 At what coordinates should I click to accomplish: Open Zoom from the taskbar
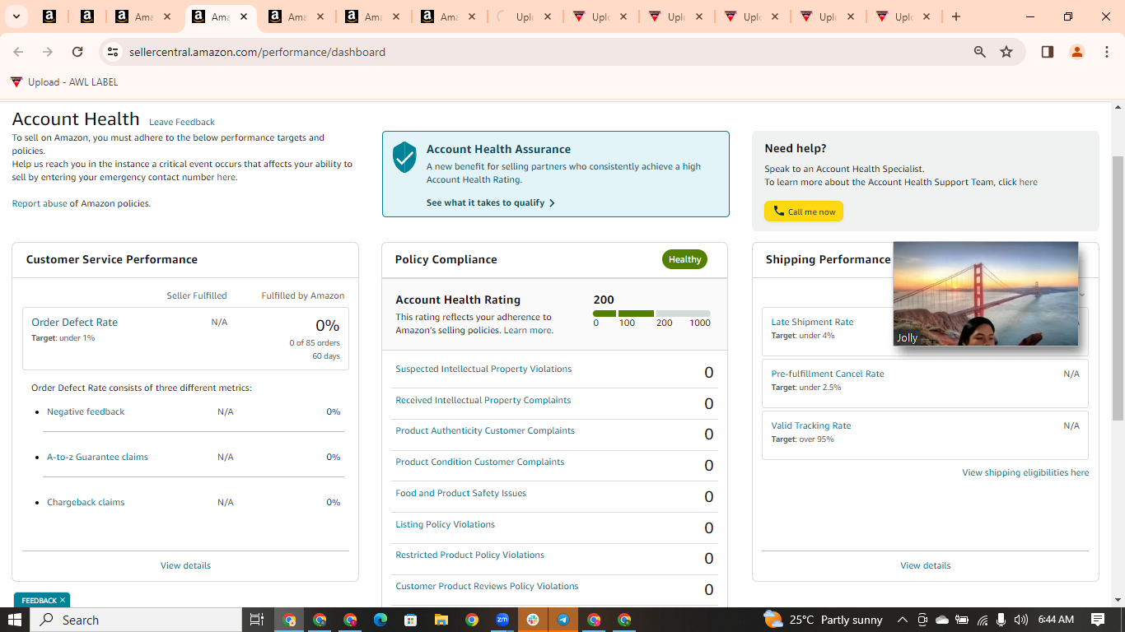[x=502, y=620]
